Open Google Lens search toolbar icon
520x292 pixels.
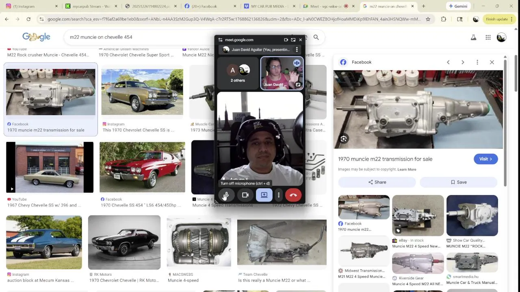460,19
